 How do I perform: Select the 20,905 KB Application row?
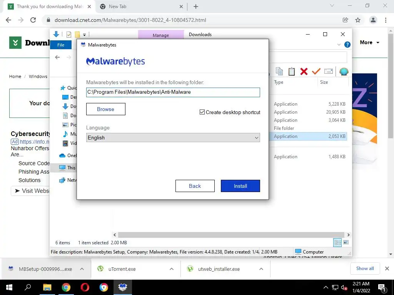click(309, 112)
